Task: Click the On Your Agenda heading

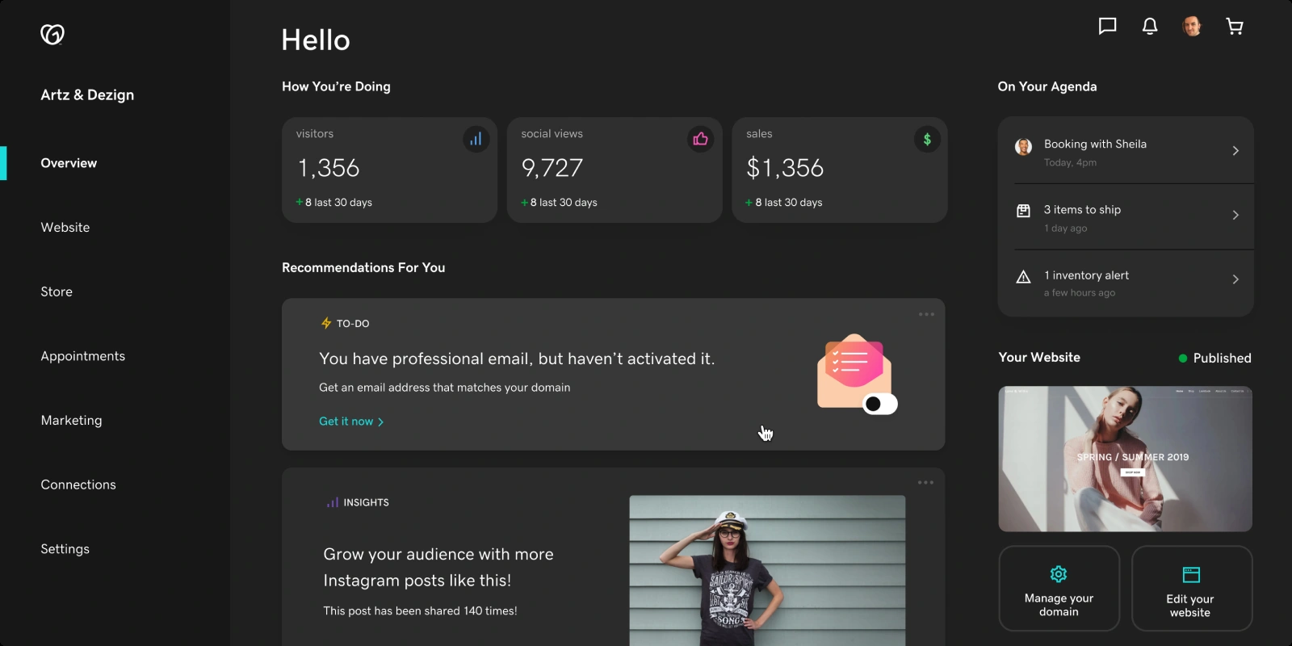Action: [1047, 86]
